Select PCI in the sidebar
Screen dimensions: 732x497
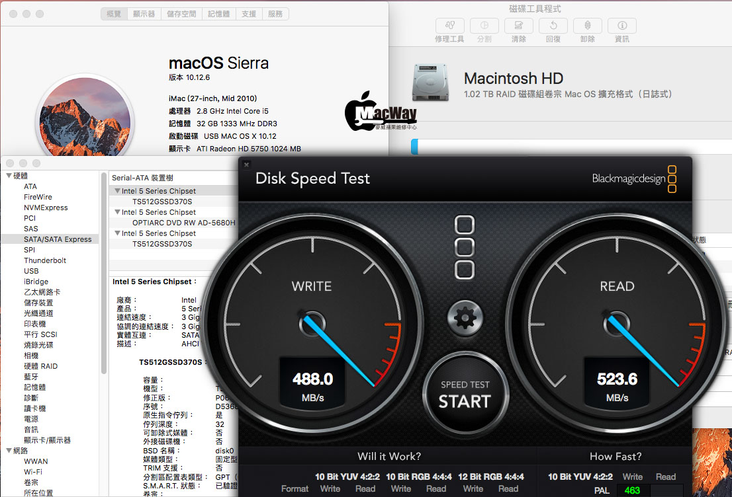(x=29, y=218)
